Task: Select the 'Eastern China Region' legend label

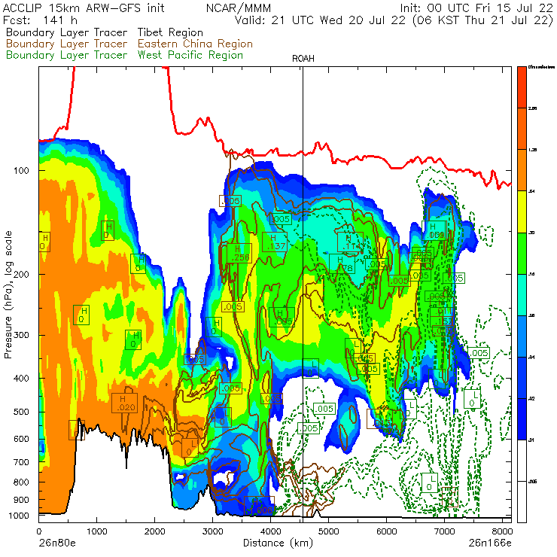Action: 195,44
